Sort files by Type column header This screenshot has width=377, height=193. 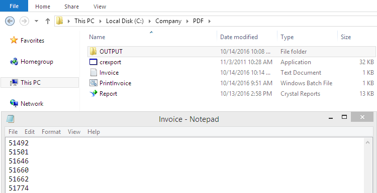click(287, 37)
